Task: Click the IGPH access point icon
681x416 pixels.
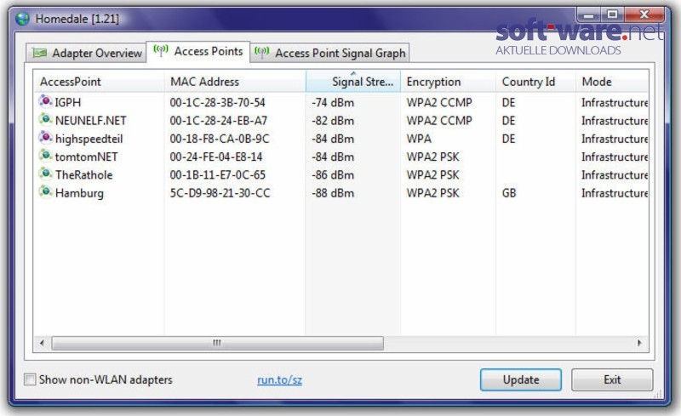Action: 45,101
